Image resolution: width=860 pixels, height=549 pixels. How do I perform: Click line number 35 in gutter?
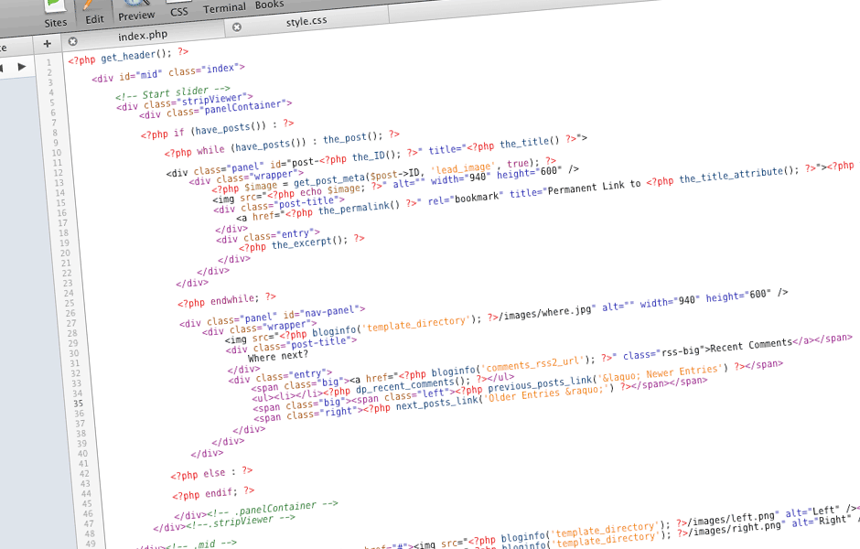tap(79, 403)
